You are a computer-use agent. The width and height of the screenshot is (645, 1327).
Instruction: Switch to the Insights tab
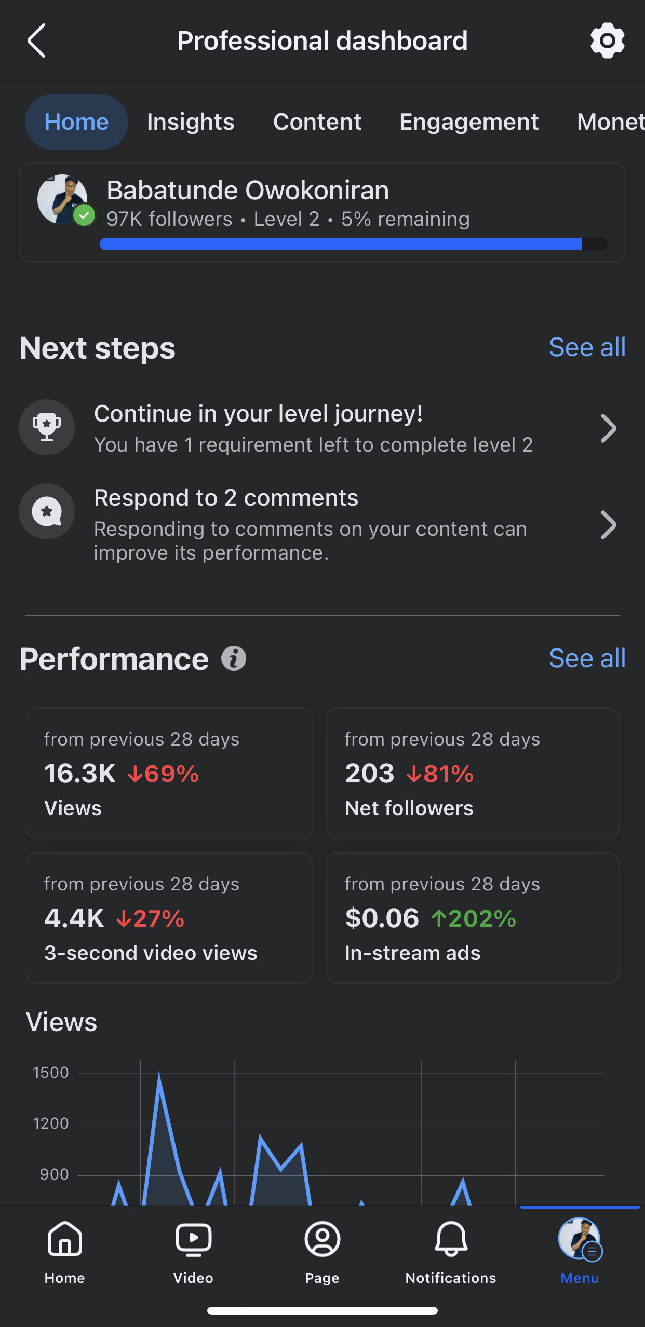click(191, 122)
